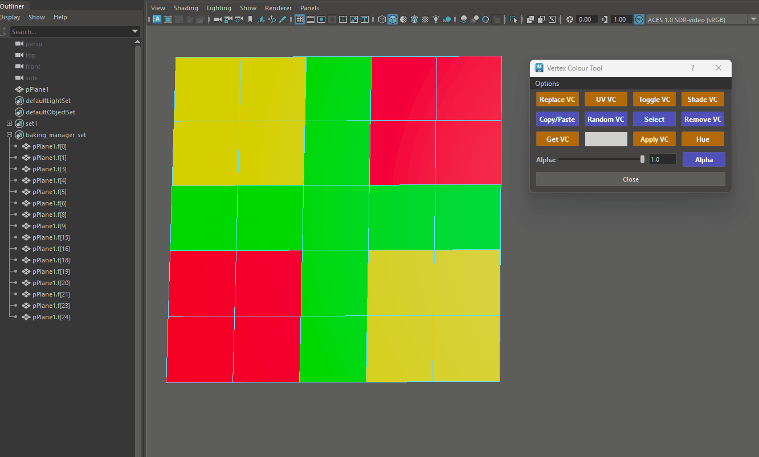Open the viewport Lighting menu
The image size is (759, 457).
coord(219,8)
